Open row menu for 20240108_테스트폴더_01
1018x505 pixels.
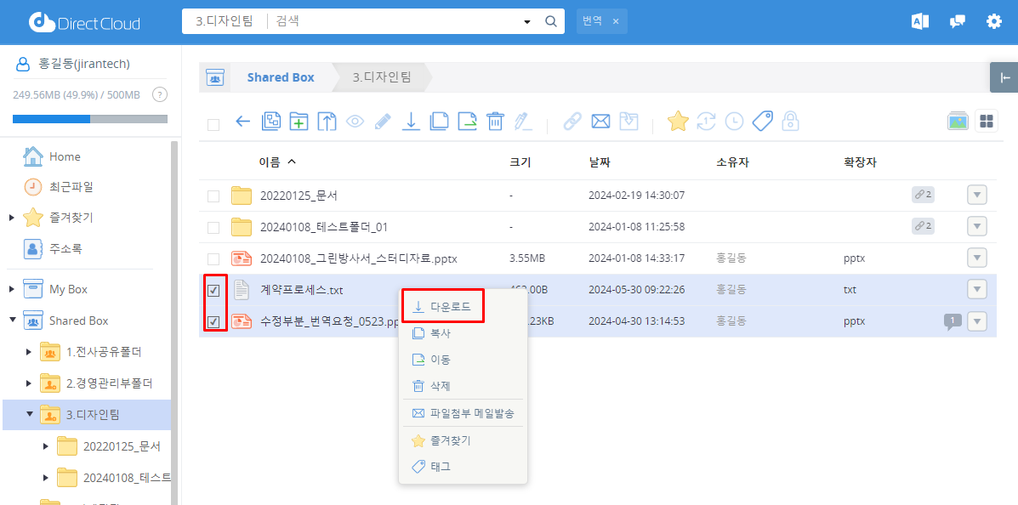click(x=977, y=226)
